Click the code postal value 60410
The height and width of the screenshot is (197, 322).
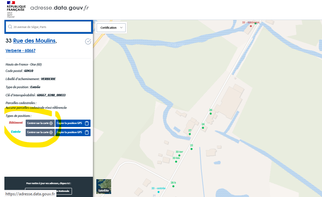(x=29, y=71)
